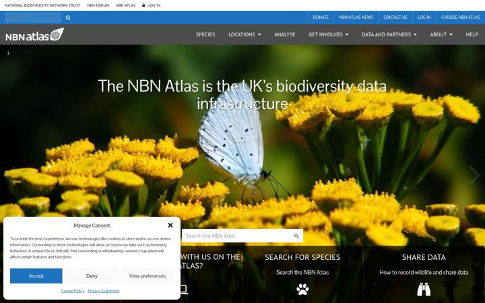Click the lock icon beside LOG IN
The image size is (485, 303).
[143, 5]
